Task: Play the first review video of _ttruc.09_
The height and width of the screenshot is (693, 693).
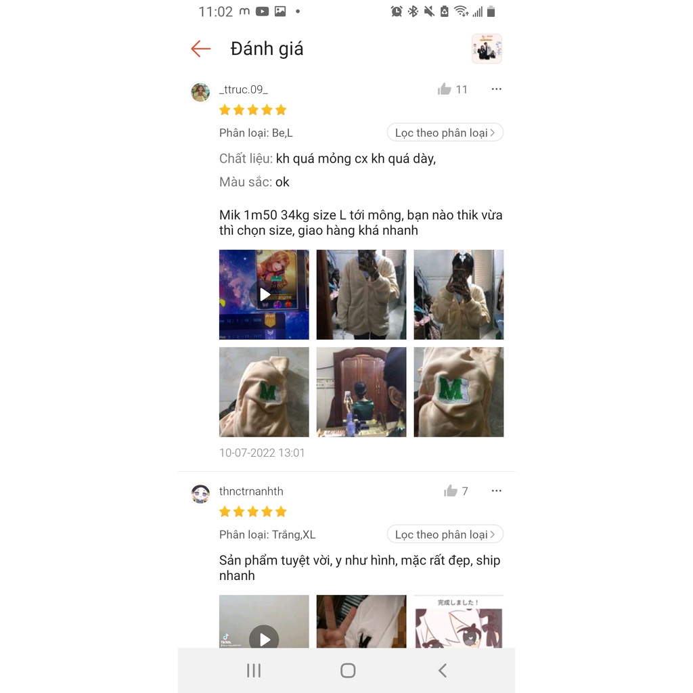Action: pyautogui.click(x=265, y=295)
